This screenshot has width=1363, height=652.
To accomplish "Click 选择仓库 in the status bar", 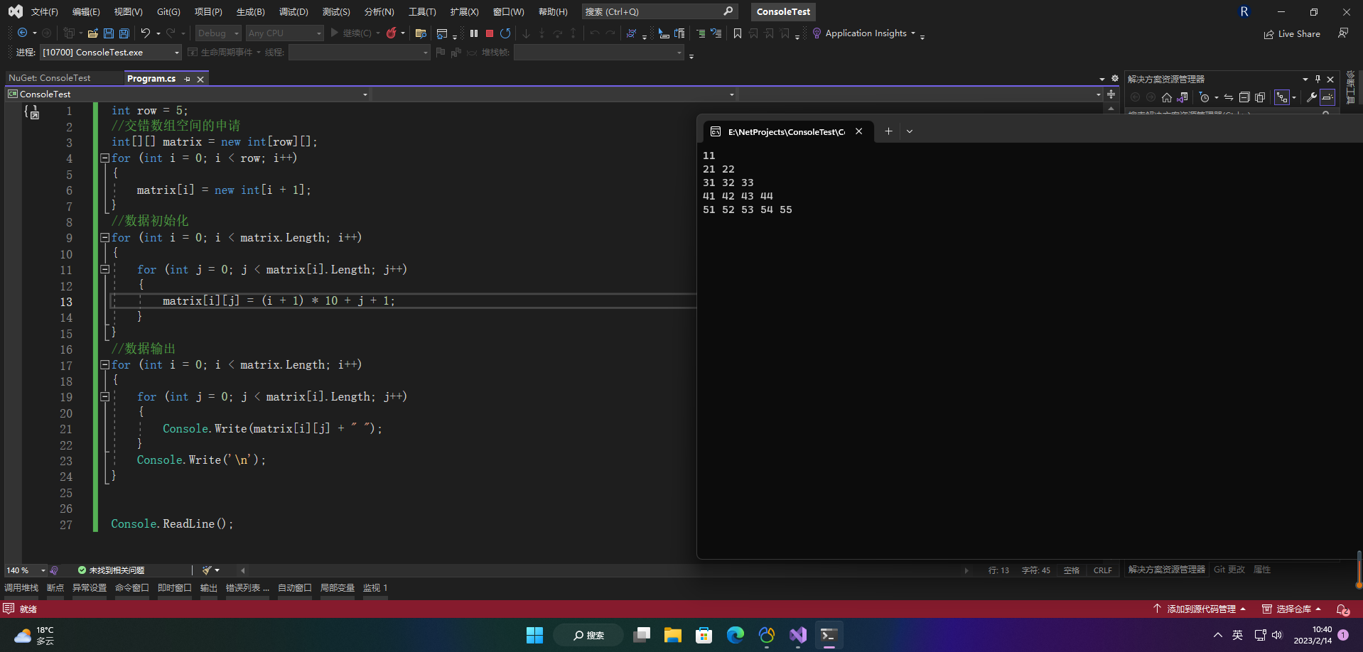I will coord(1292,609).
